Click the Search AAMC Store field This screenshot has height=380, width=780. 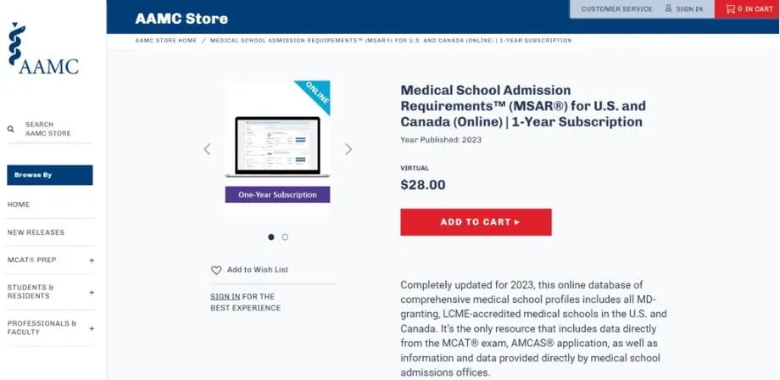tap(53, 129)
